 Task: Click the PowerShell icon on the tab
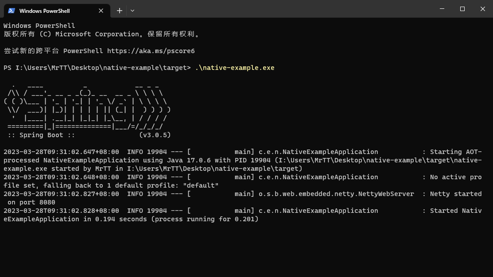[x=12, y=11]
